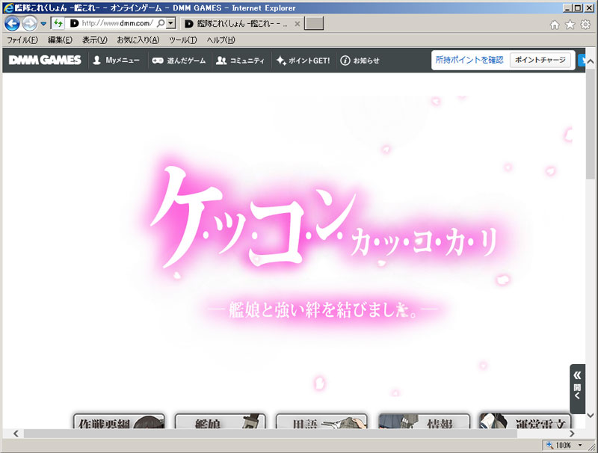
Task: Click the 艦娘と強い絆を結びました。 subtitle text
Action: (323, 309)
